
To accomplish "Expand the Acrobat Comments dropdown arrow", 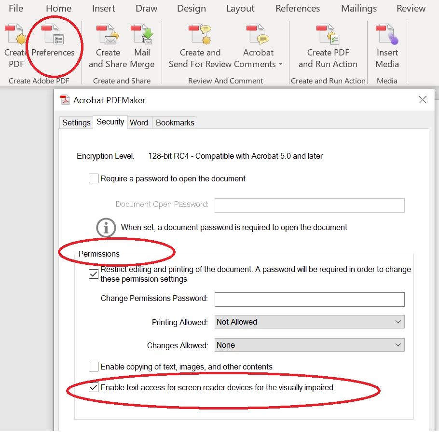I will pyautogui.click(x=280, y=64).
